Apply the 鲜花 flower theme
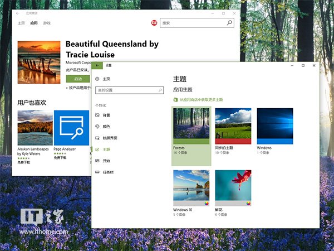Image resolution: width=334 pixels, height=251 pixels. tap(233, 188)
